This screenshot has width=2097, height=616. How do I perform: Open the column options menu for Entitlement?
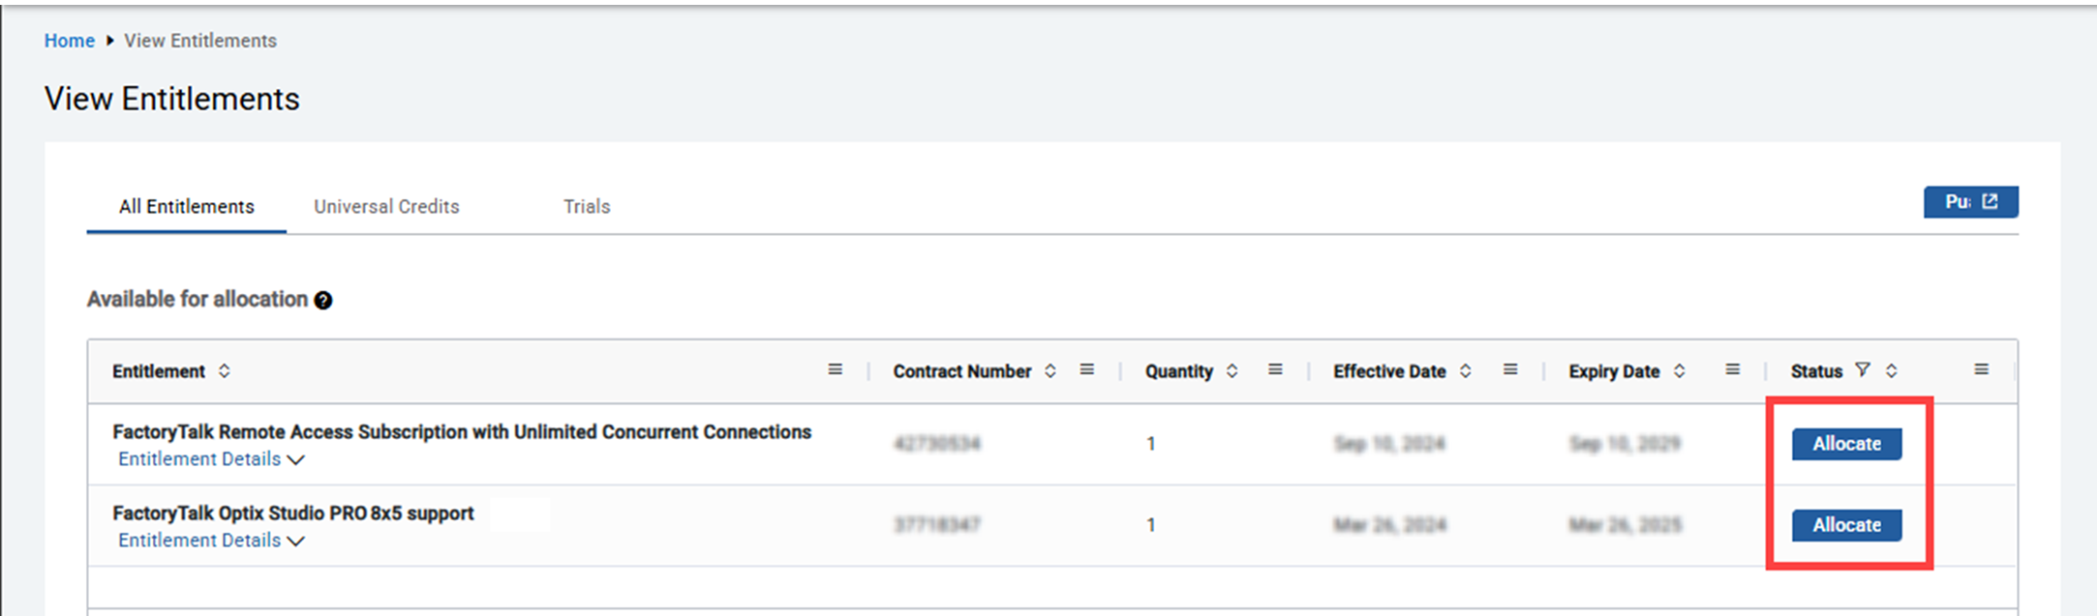[x=835, y=368]
